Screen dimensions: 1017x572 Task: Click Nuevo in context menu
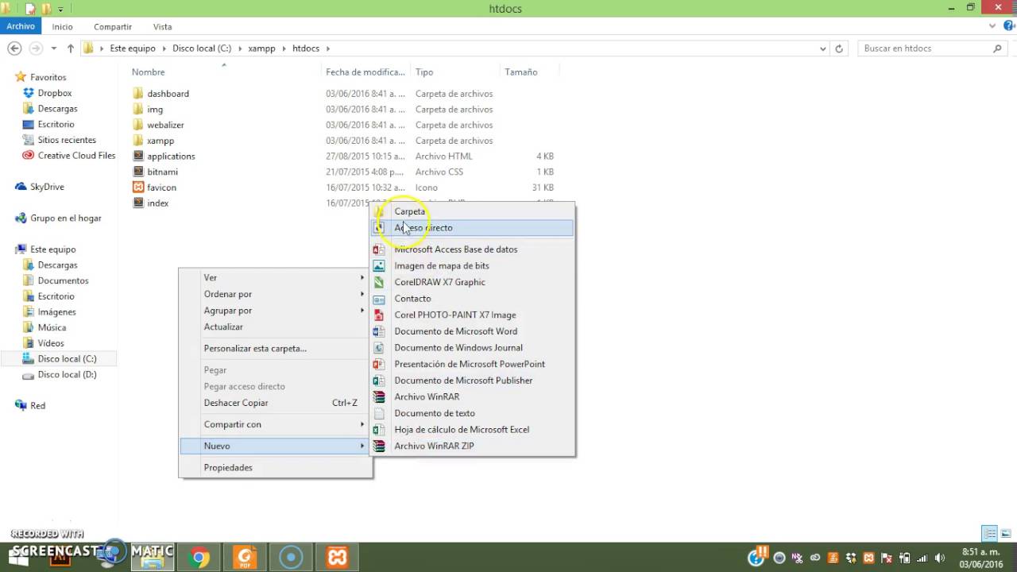pyautogui.click(x=275, y=446)
